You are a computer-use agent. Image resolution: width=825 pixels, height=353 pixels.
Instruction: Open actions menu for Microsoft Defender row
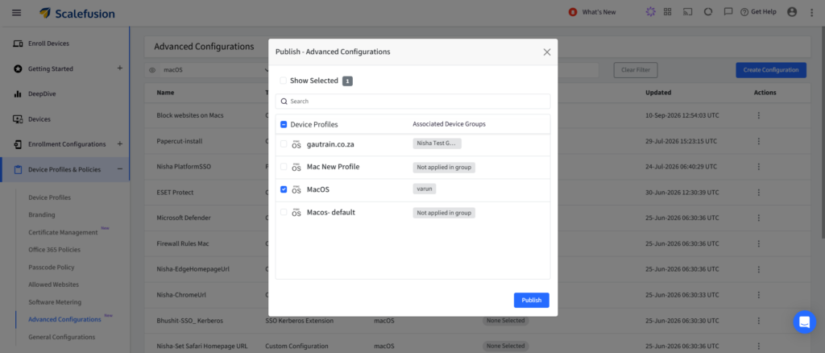tap(758, 218)
